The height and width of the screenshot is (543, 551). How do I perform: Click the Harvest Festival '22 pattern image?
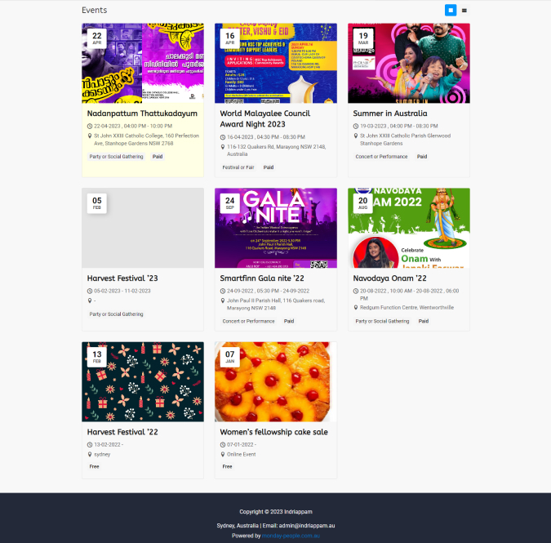(143, 381)
